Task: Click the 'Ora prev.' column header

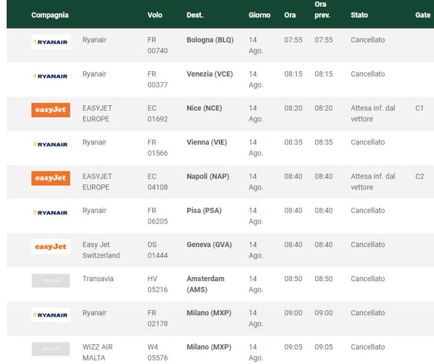Action: (x=322, y=10)
